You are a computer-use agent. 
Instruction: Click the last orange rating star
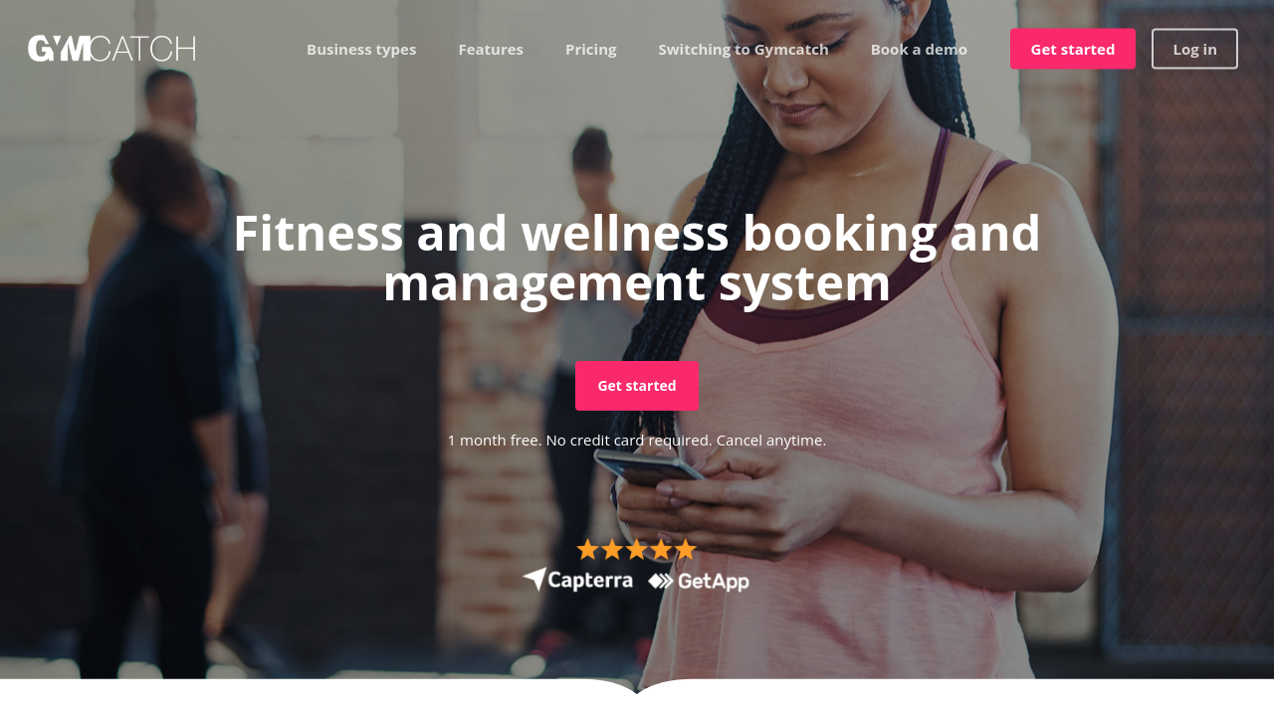685,549
